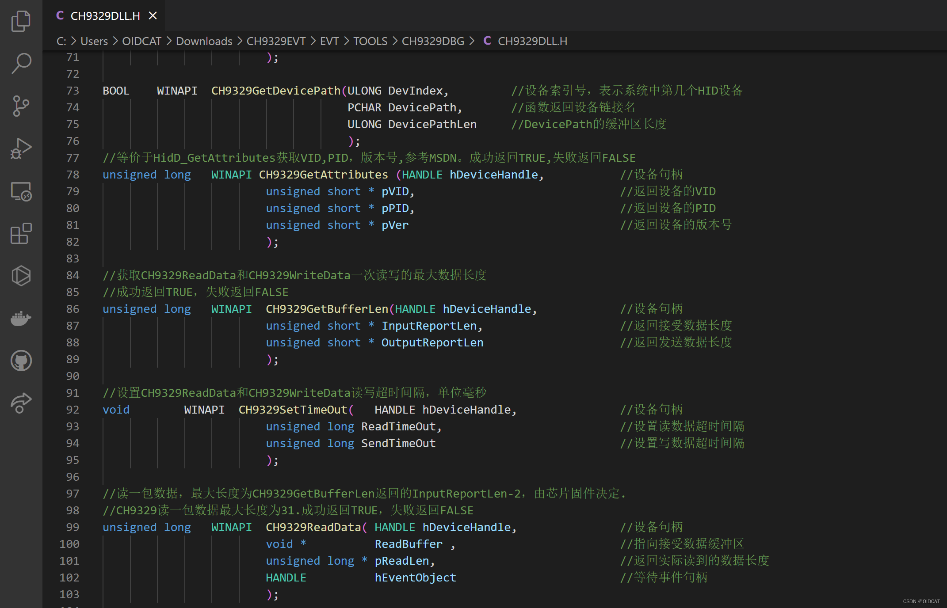Open the Explorer view in activity bar
The image size is (947, 608).
tap(21, 21)
